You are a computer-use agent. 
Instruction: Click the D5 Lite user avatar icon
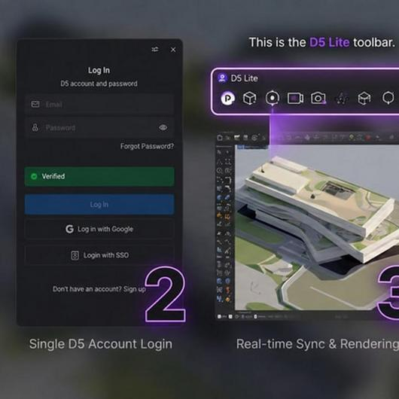(222, 78)
